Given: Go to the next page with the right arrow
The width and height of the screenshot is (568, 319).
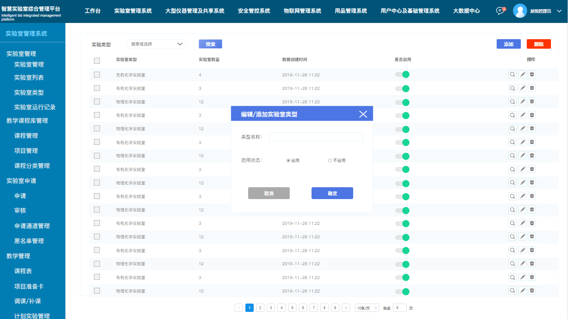Looking at the screenshot, I should pos(346,308).
